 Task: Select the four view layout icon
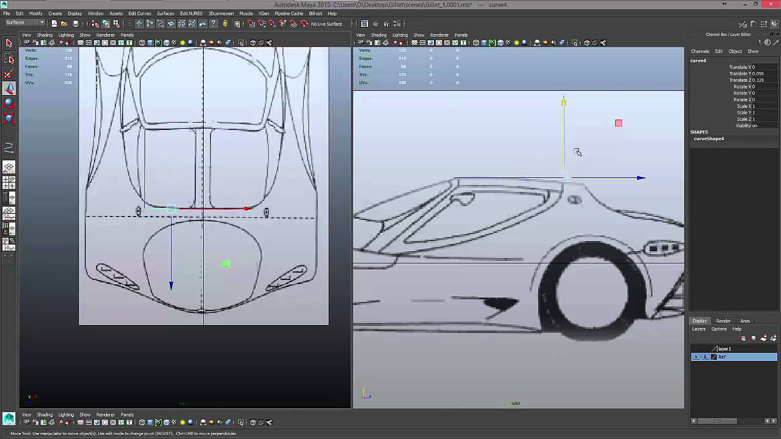[x=9, y=183]
